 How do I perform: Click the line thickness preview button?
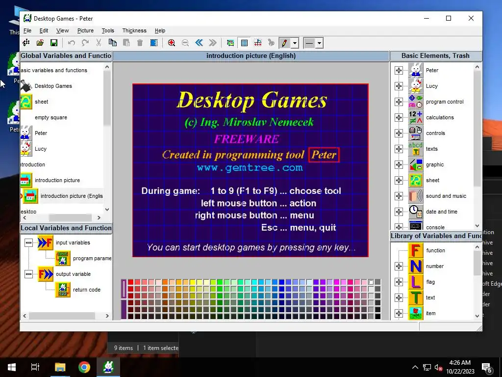tap(309, 43)
